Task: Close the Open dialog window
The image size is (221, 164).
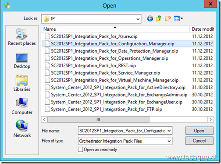Action: pyautogui.click(x=210, y=4)
